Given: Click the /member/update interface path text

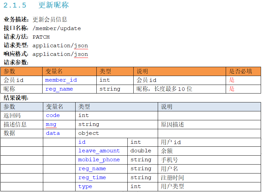Looking at the screenshot, I should (57, 28).
